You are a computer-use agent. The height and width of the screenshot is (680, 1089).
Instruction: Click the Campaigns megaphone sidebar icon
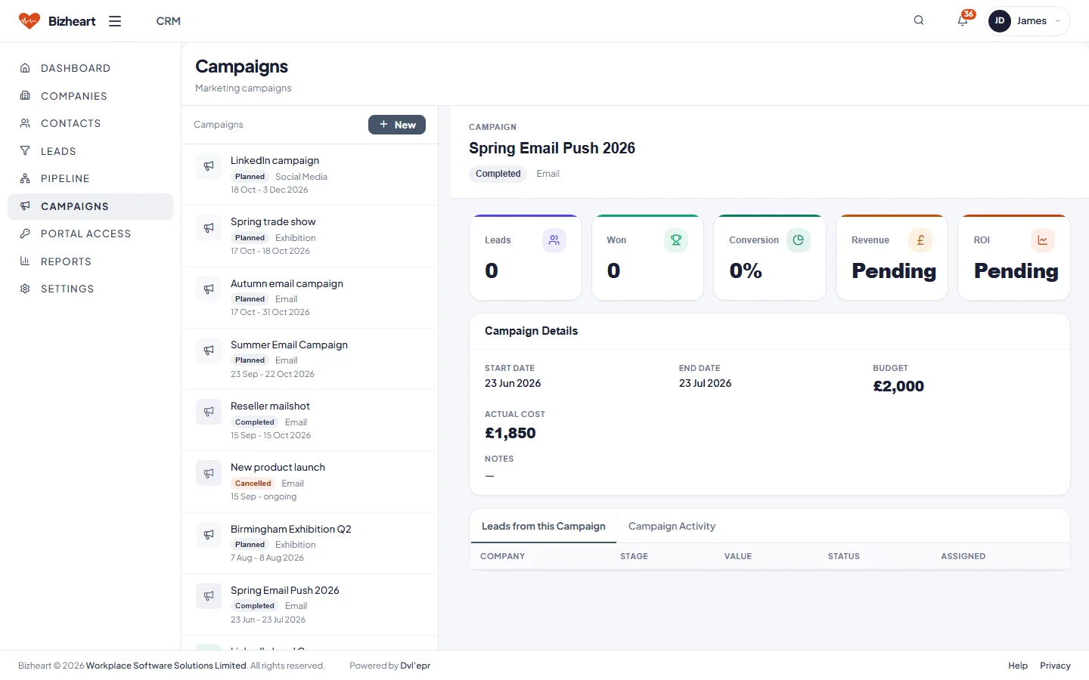[25, 206]
